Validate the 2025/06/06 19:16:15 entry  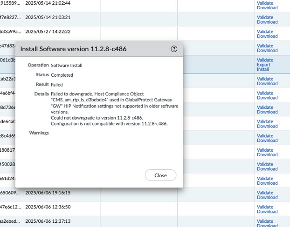point(265,193)
